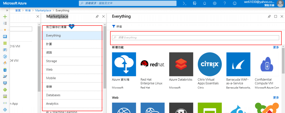Viewport: 285px width, 113px height.
Task: Open notifications bell icon
Action: click(x=205, y=3)
